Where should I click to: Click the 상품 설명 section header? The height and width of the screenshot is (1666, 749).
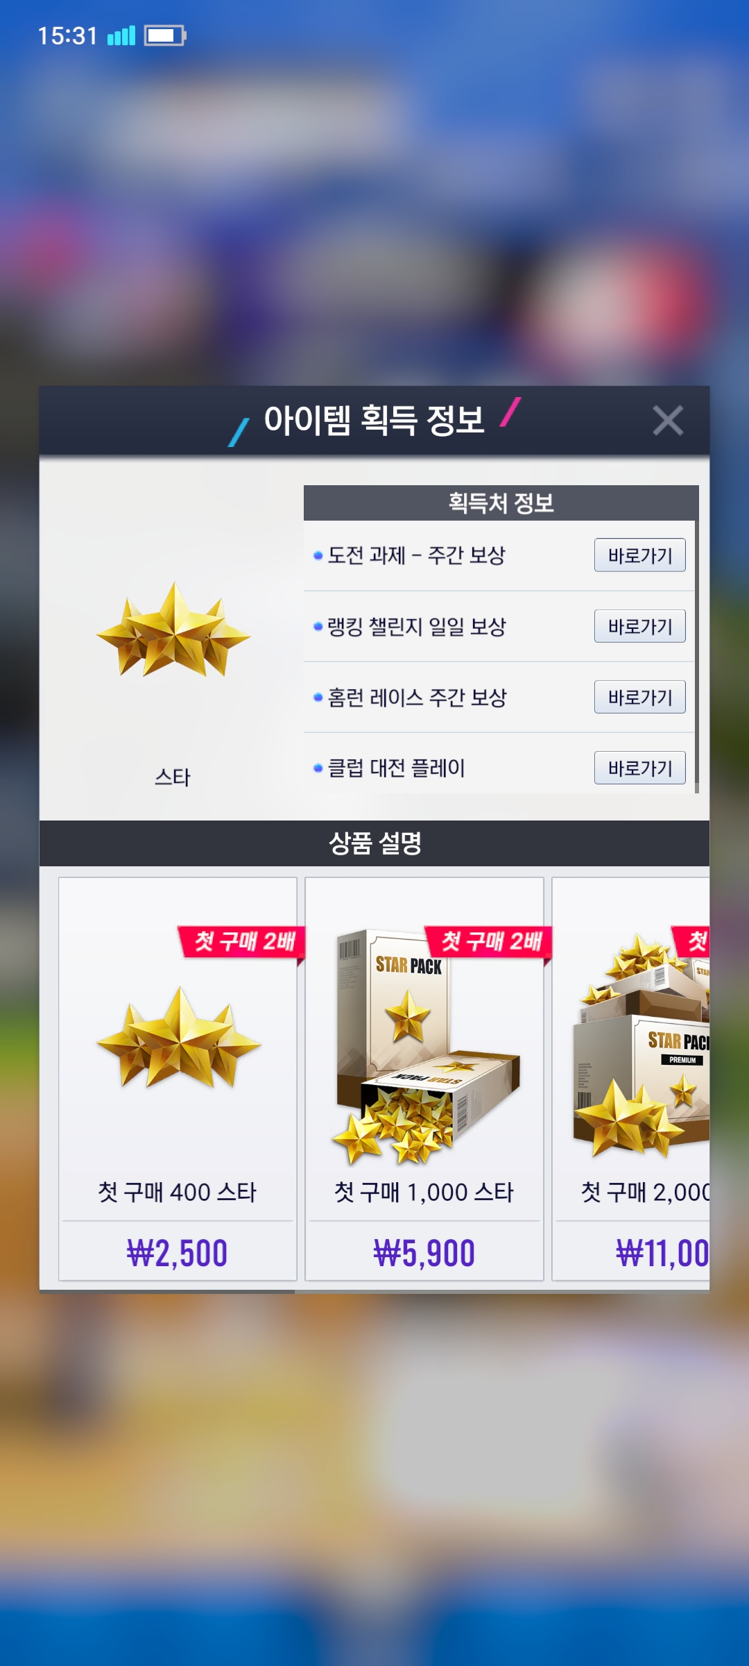pos(374,843)
